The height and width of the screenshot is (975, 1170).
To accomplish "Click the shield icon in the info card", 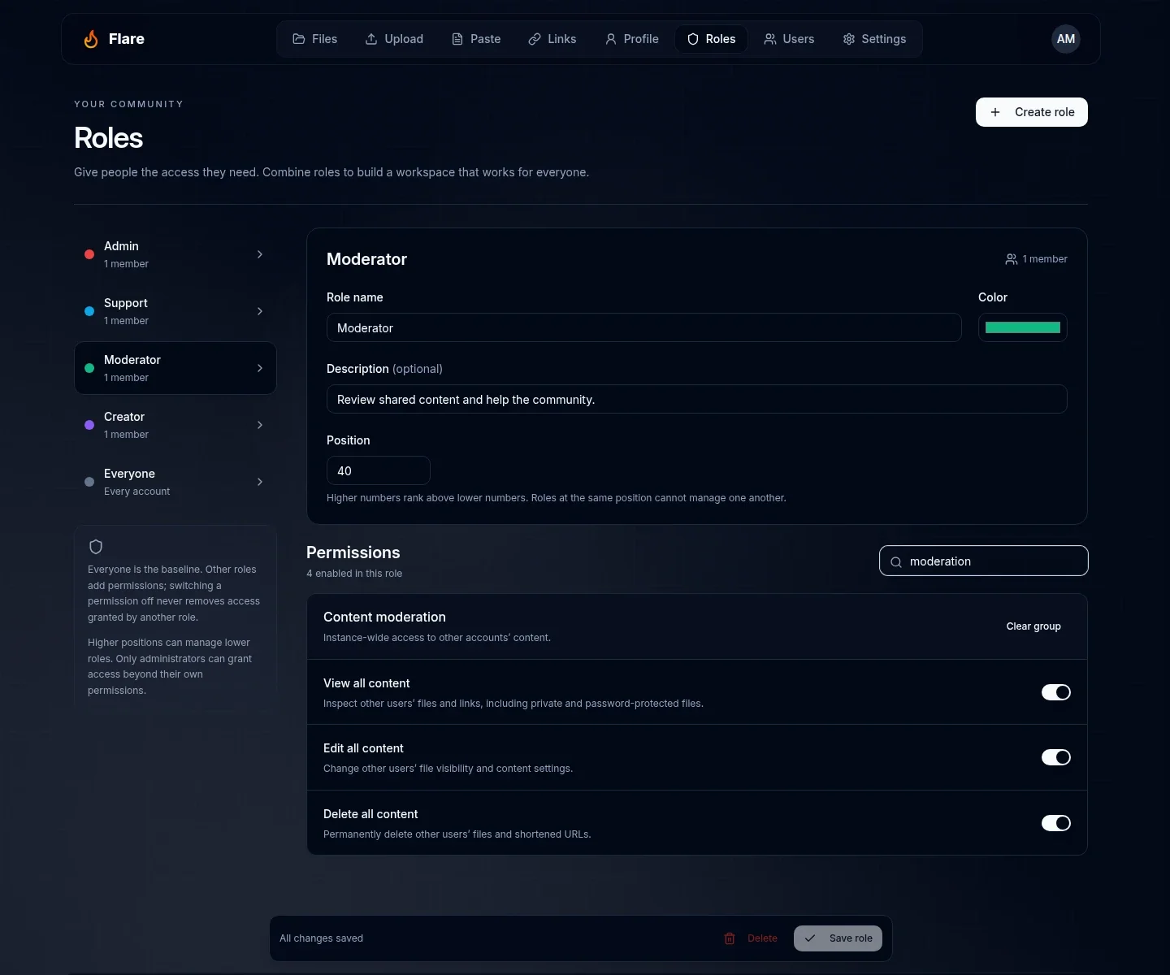I will point(96,547).
